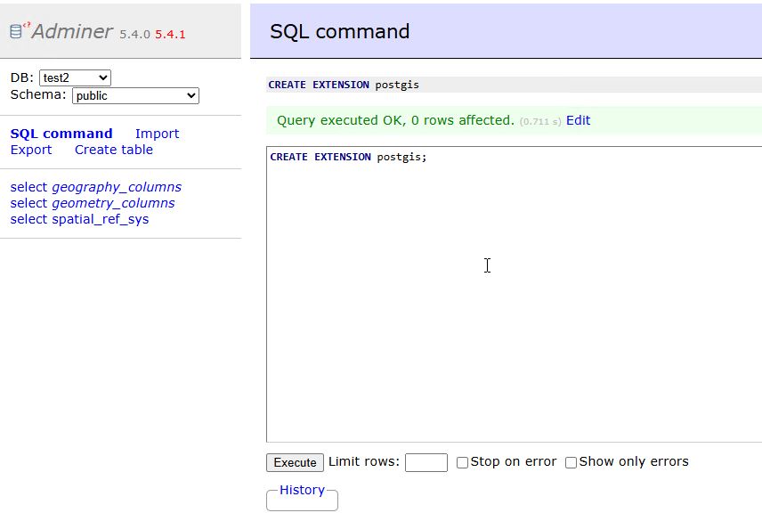Click the Adminer database logo icon
Image resolution: width=762 pixels, height=521 pixels.
[17, 31]
